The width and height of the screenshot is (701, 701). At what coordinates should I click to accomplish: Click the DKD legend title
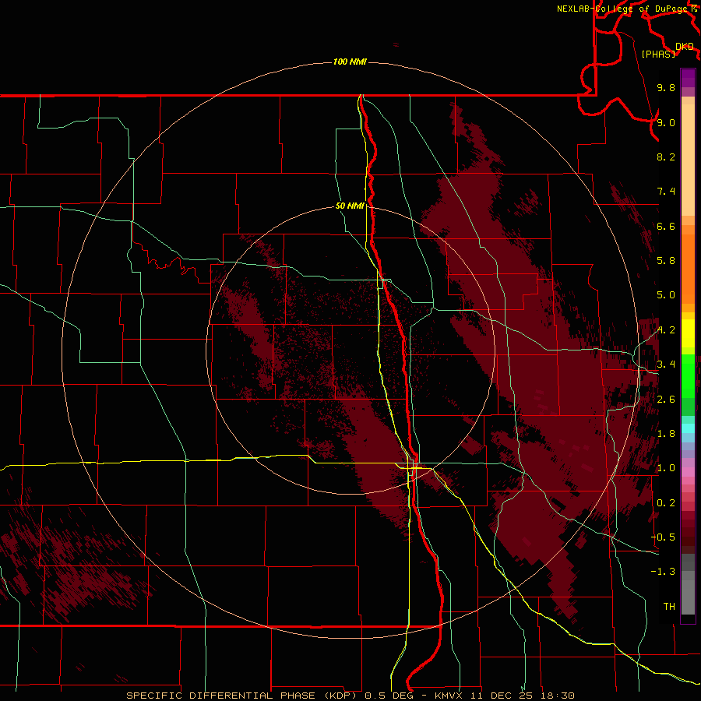coord(685,46)
